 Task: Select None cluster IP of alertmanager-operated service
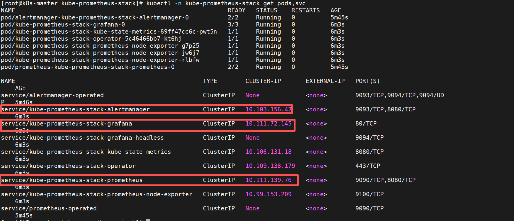point(253,95)
